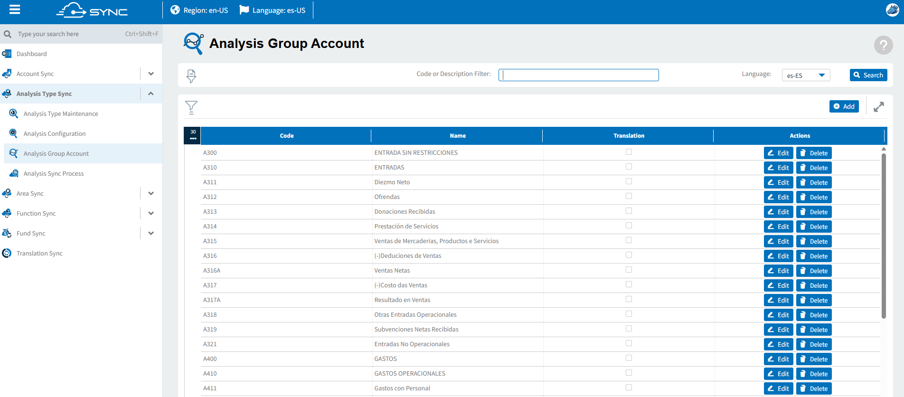Image resolution: width=904 pixels, height=397 pixels.
Task: Expand grid to fullscreen icon
Action: pos(879,107)
